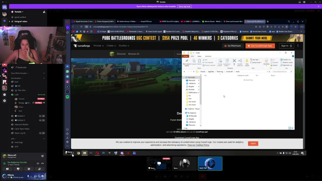Click the Browse All tab on CurseForge

pyautogui.click(x=134, y=54)
